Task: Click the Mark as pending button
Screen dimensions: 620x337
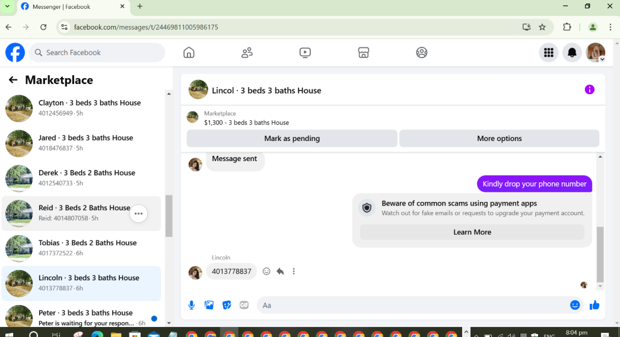Action: [292, 139]
